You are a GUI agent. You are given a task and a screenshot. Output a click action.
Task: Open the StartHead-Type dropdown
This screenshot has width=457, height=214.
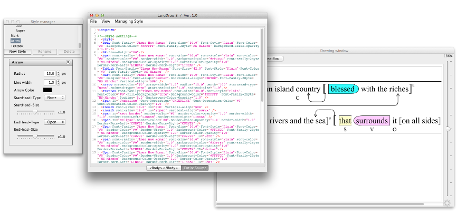[55, 98]
